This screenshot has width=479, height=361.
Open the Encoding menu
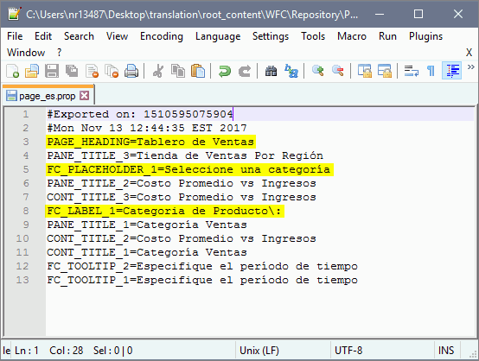pos(162,36)
